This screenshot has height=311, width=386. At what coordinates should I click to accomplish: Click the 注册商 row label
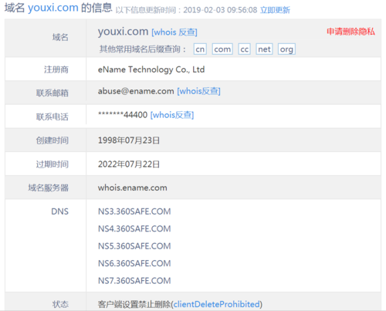point(56,69)
